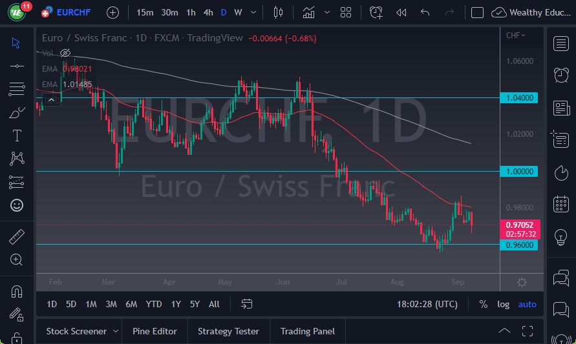Click the user profile avatar

click(x=17, y=12)
